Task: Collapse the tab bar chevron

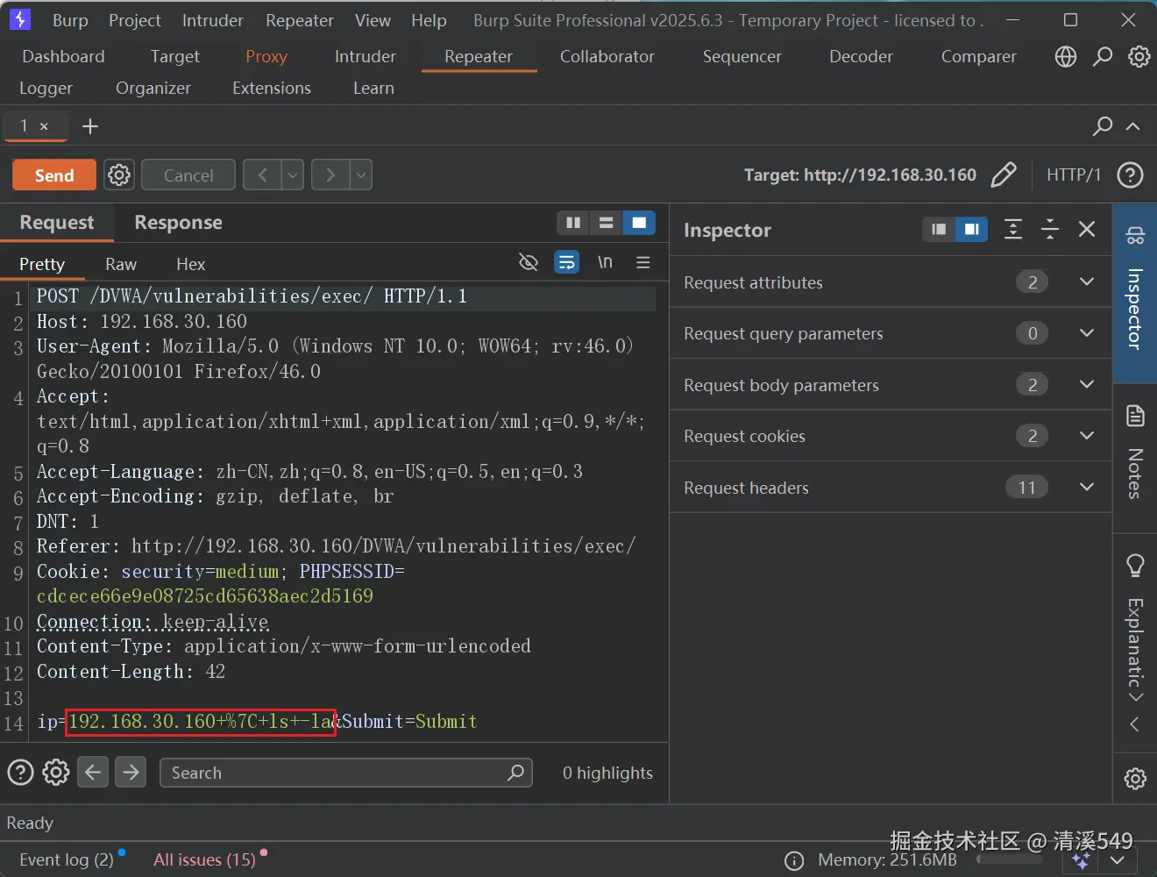Action: [x=1133, y=126]
